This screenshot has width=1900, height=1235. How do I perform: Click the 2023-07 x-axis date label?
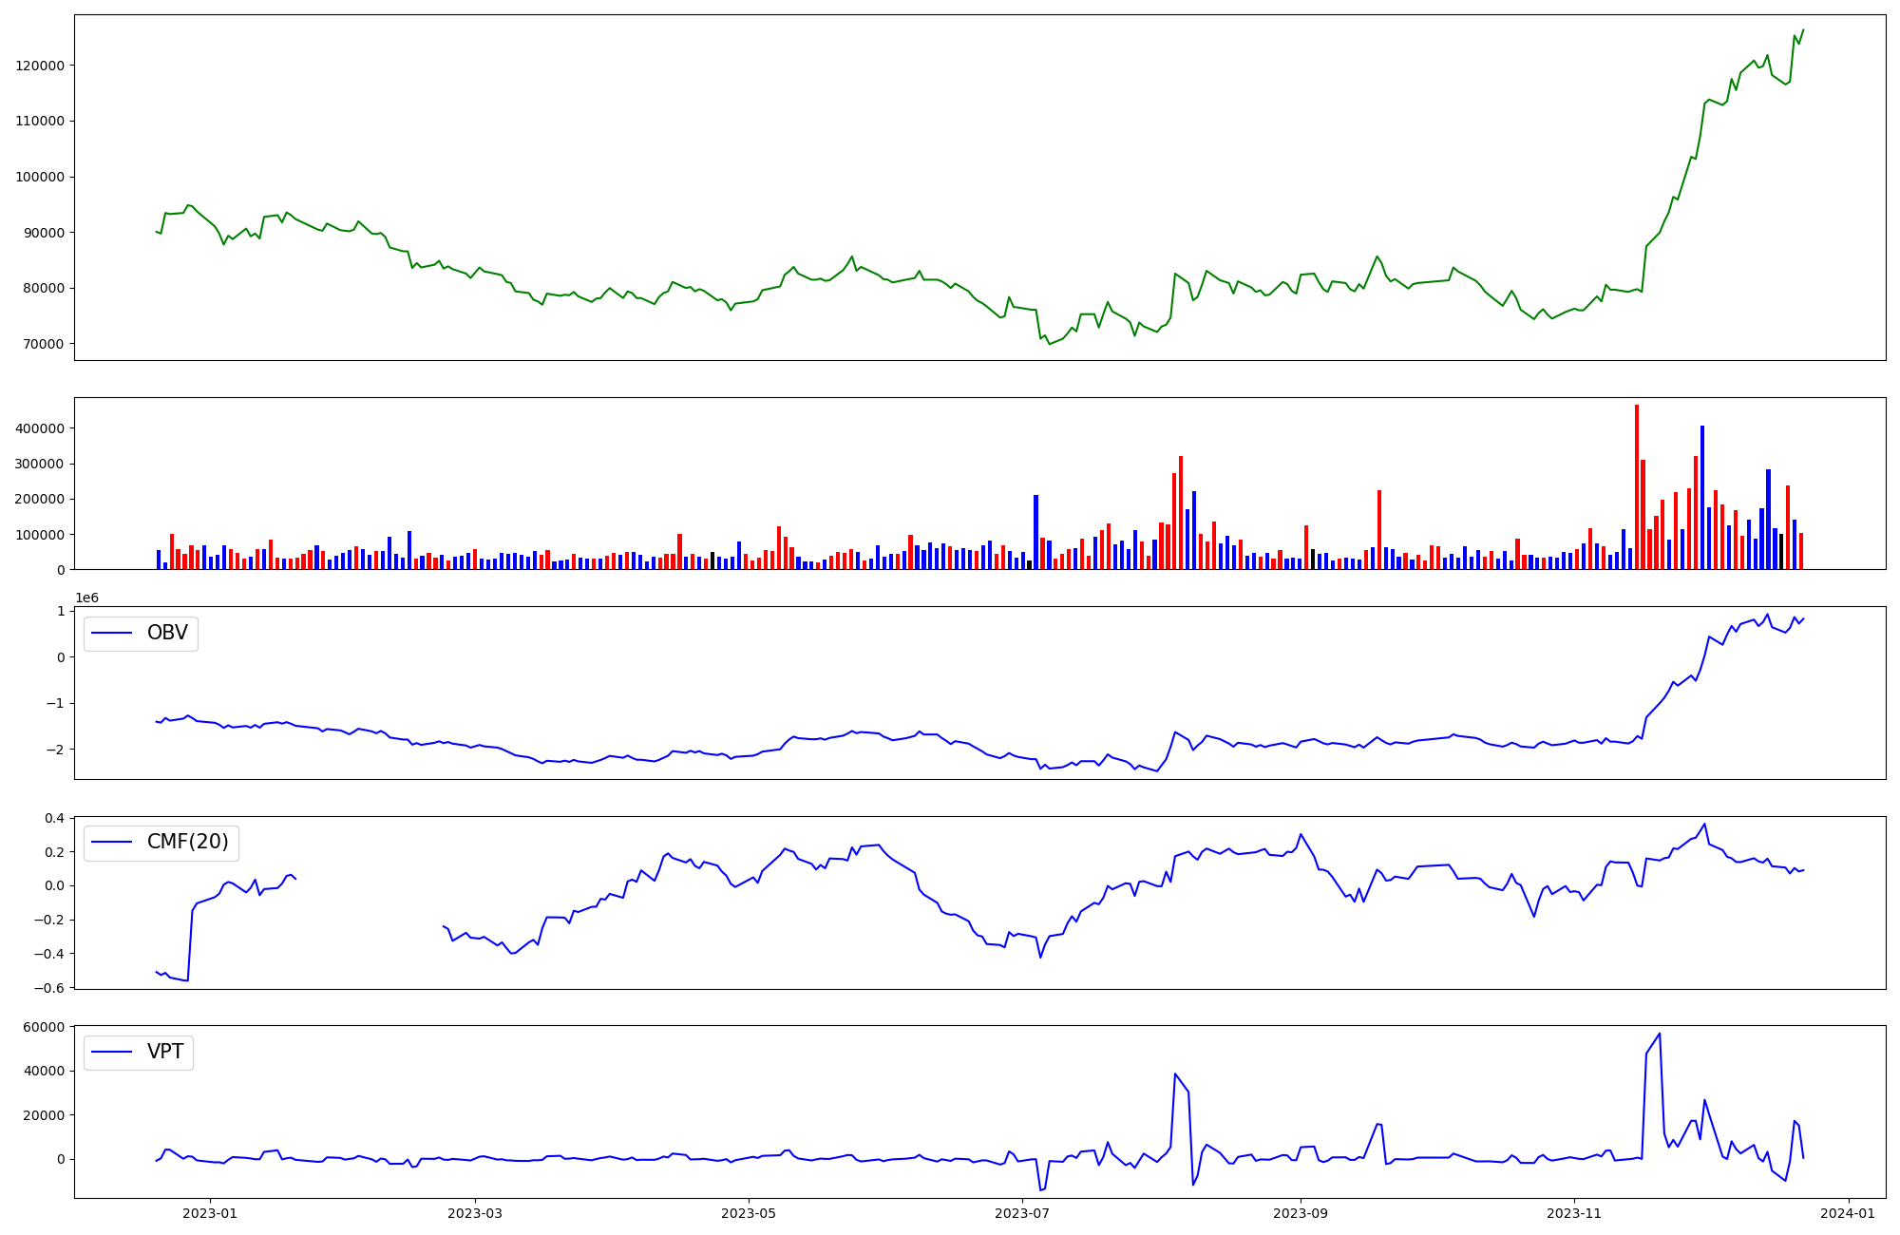[1022, 1213]
